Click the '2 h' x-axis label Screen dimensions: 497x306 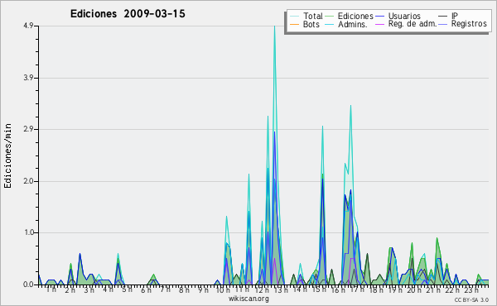[x=70, y=289]
